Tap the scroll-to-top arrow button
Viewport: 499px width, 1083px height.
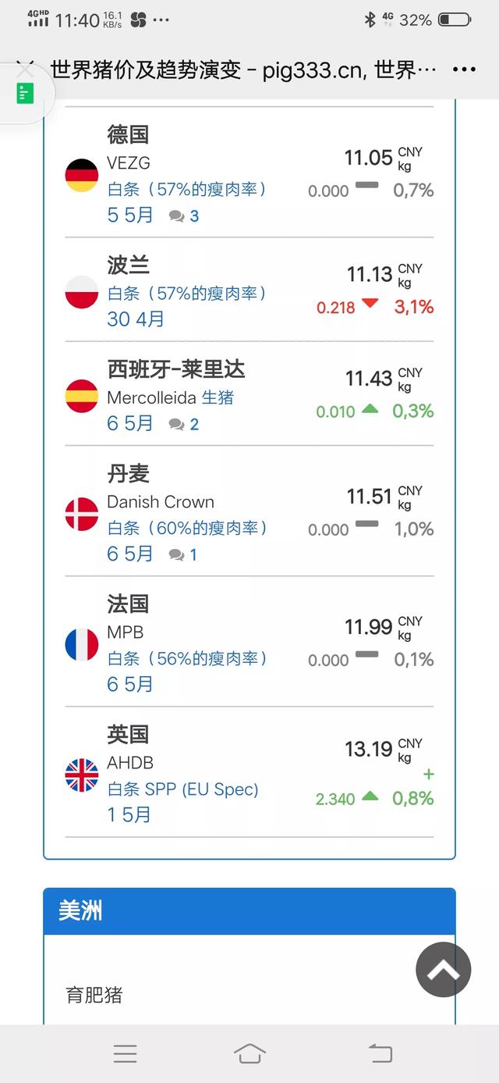click(x=443, y=970)
